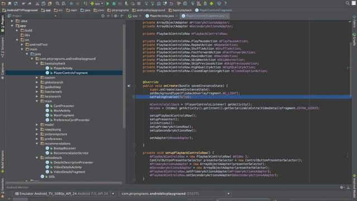This screenshot has height=201, width=357.
Task: Click the ptrprograms breadcrumb
Action: click(118, 10)
